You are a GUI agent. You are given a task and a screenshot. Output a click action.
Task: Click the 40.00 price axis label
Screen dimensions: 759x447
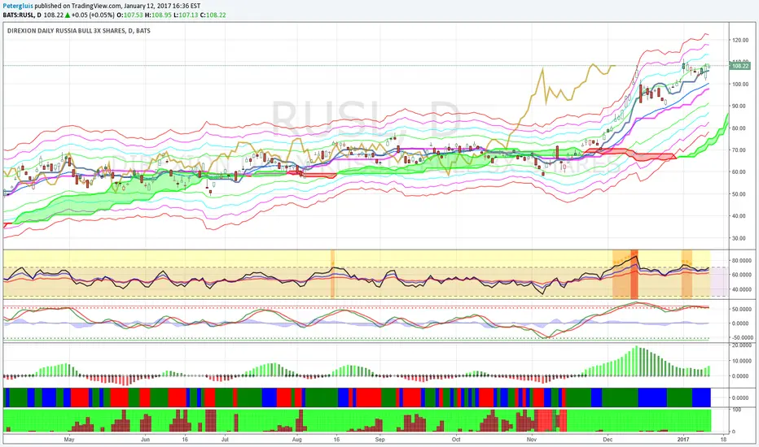point(740,216)
